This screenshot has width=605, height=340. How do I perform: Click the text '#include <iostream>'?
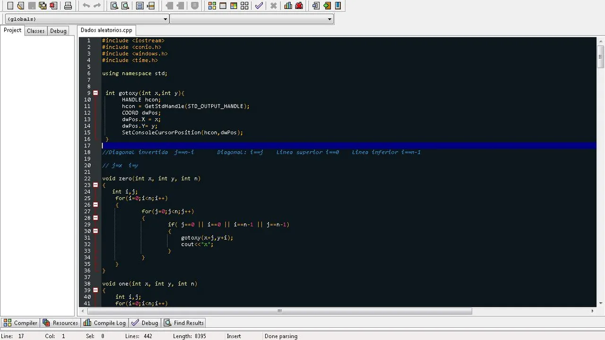tap(133, 41)
